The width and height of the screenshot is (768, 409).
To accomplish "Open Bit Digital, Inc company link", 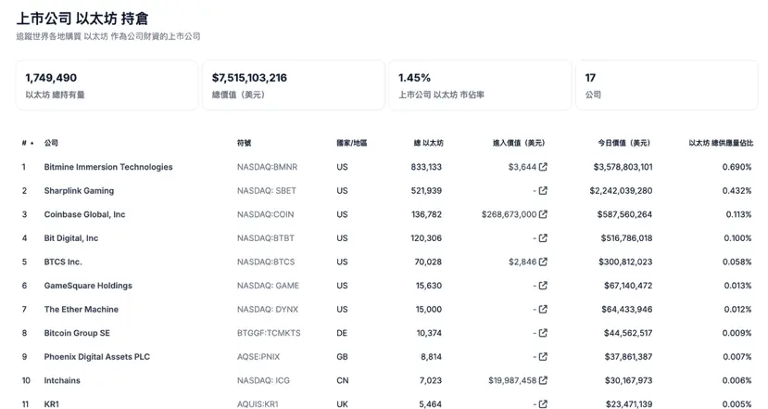I will coord(71,238).
